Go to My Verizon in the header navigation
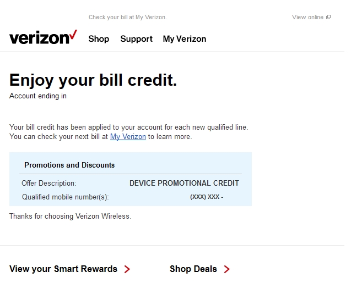This screenshot has height=289, width=351. (185, 39)
